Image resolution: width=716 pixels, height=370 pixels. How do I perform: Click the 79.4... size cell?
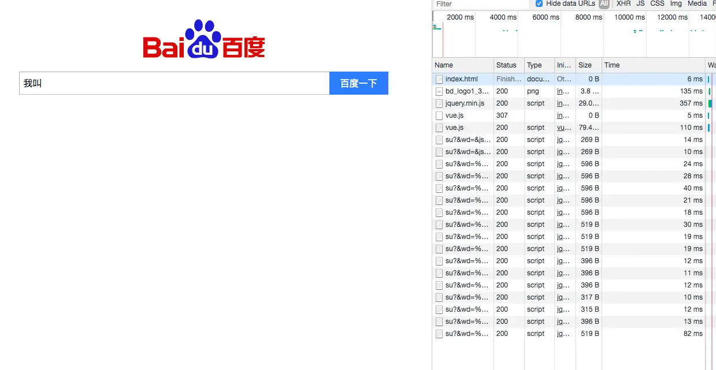(589, 128)
